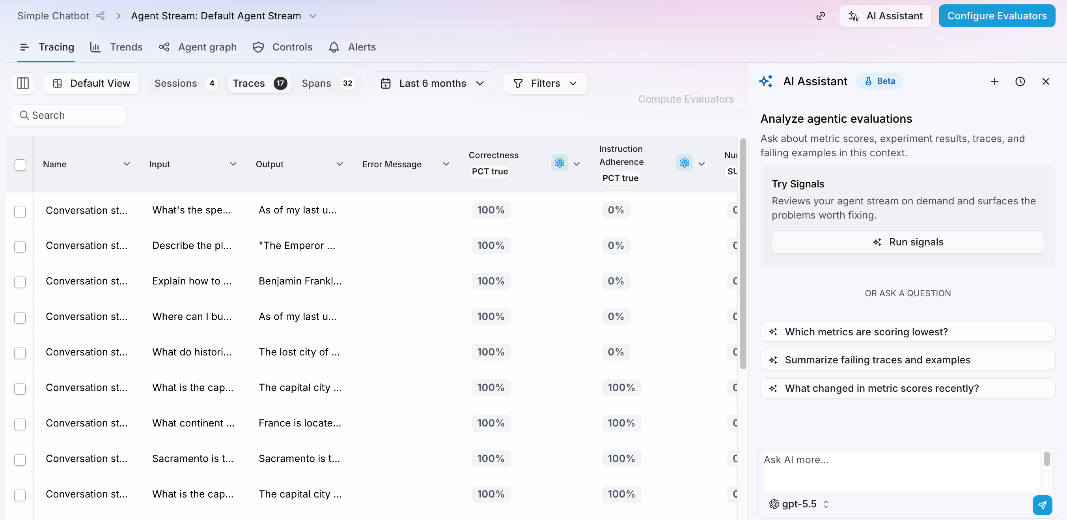
Task: Toggle the select-all checkbox in table header
Action: tap(20, 165)
